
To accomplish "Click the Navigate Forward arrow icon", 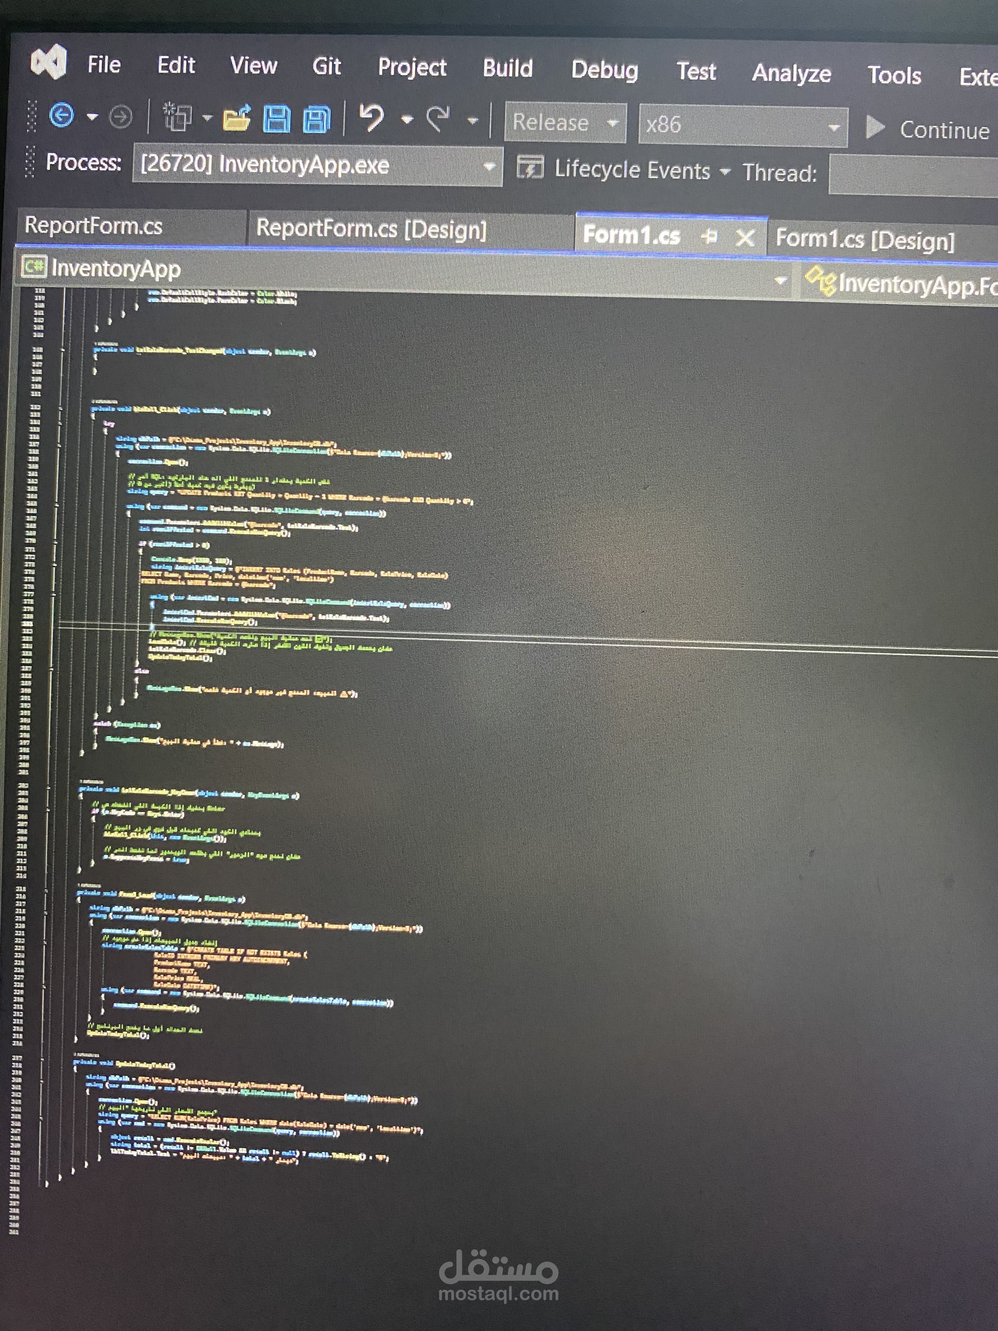I will pos(120,117).
